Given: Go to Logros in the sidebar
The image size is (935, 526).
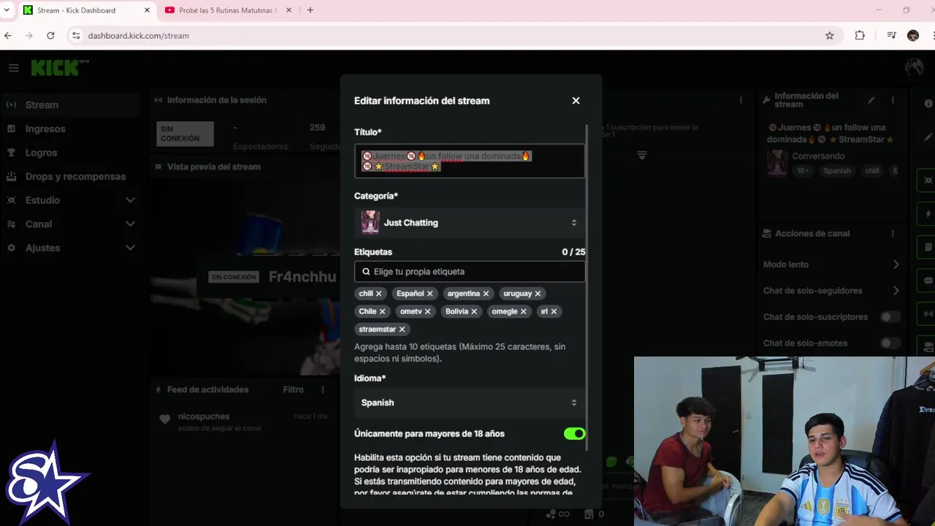Looking at the screenshot, I should [71, 153].
